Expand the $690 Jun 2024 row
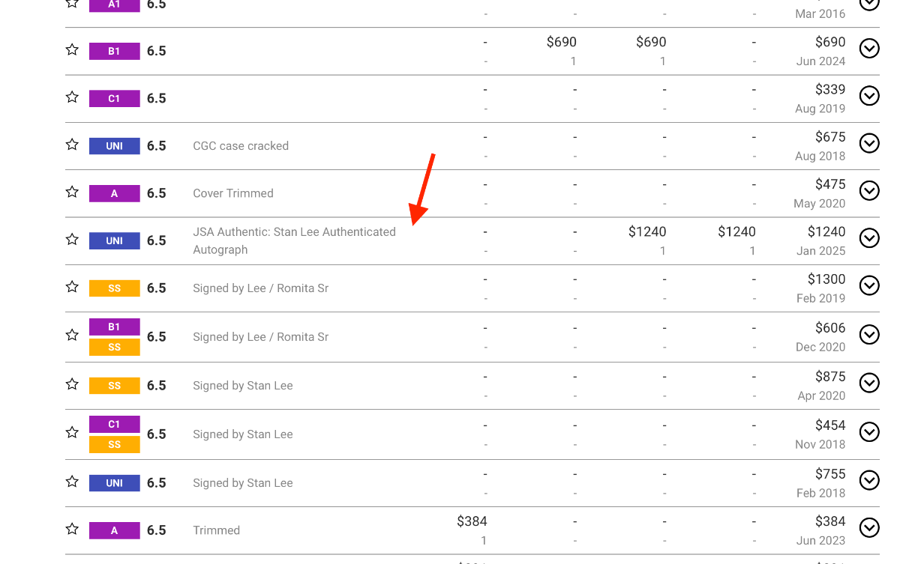 868,49
